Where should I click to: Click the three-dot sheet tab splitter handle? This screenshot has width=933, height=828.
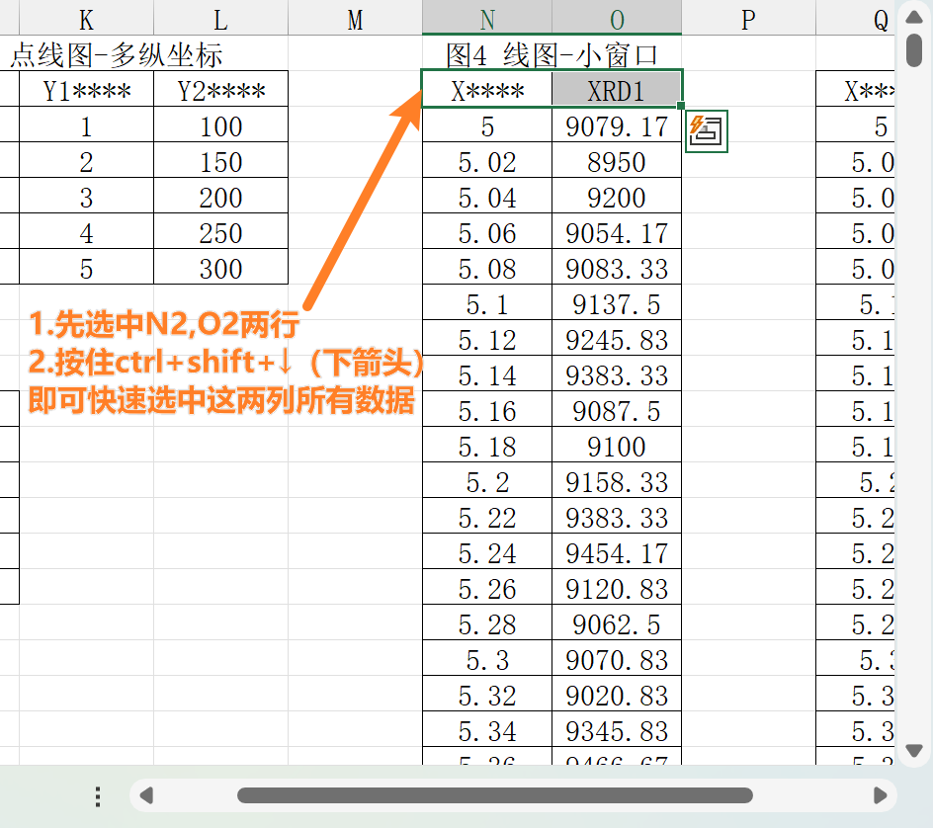[98, 796]
